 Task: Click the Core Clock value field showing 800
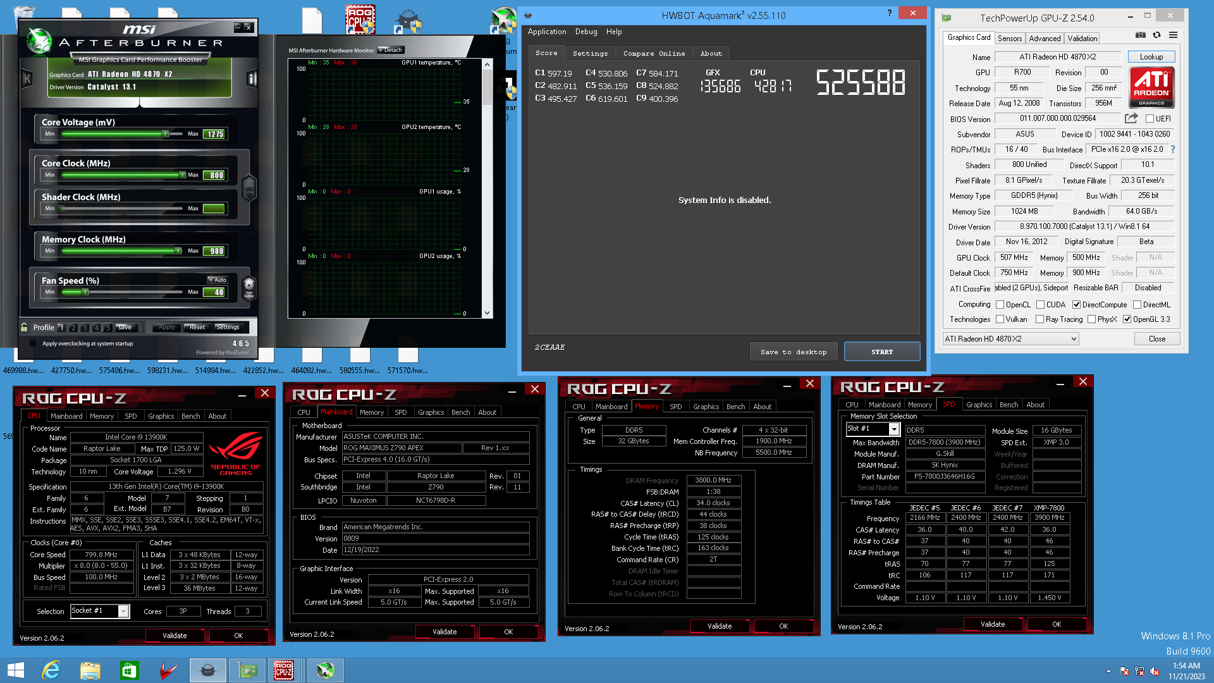(x=214, y=175)
